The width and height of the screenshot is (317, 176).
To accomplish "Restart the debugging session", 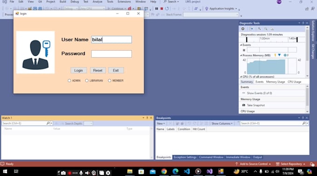I will [167, 9].
